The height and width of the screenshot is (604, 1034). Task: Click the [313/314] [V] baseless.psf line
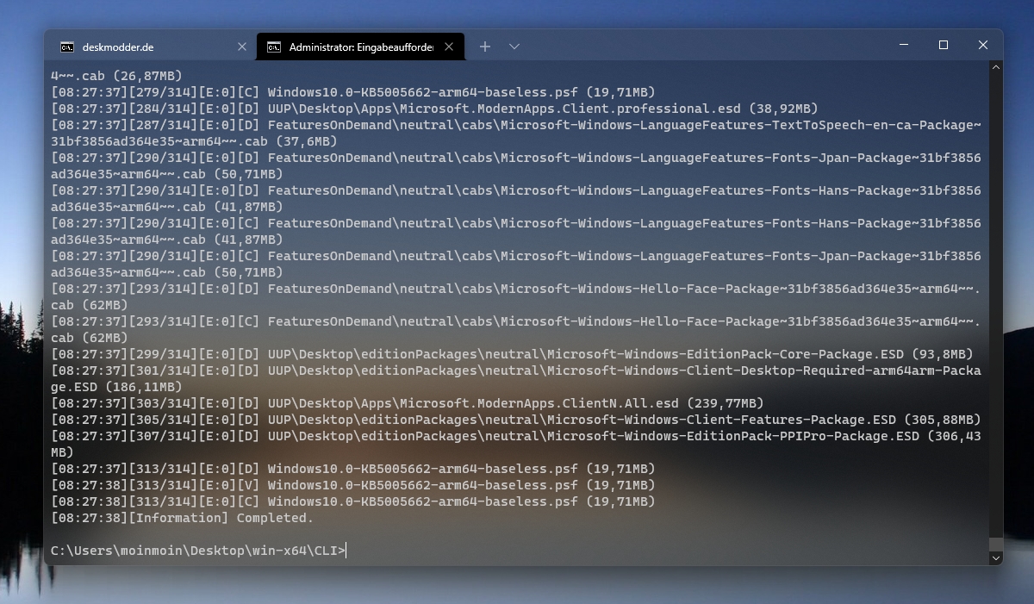tap(353, 485)
